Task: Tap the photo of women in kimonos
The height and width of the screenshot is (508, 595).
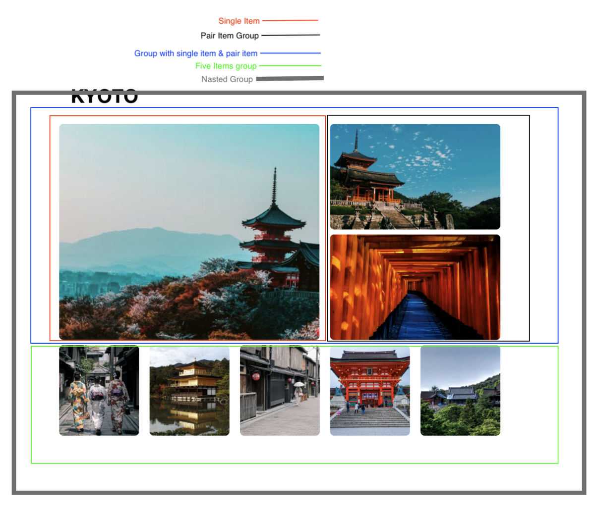Action: [x=99, y=391]
